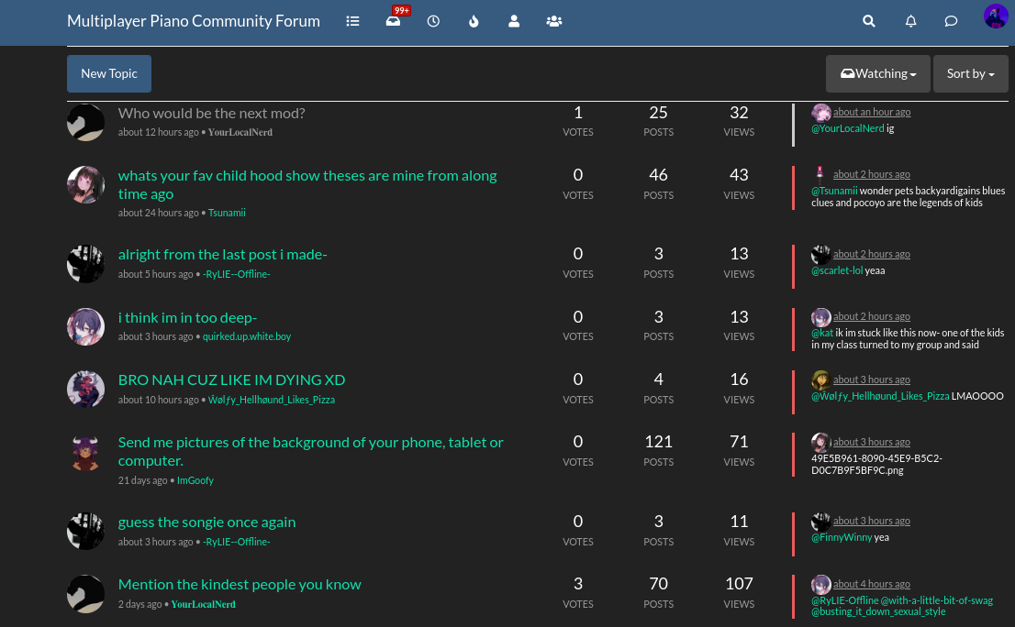Viewport: 1015px width, 627px height.
Task: Click the 'about an hour ago' timestamp
Action: point(872,112)
